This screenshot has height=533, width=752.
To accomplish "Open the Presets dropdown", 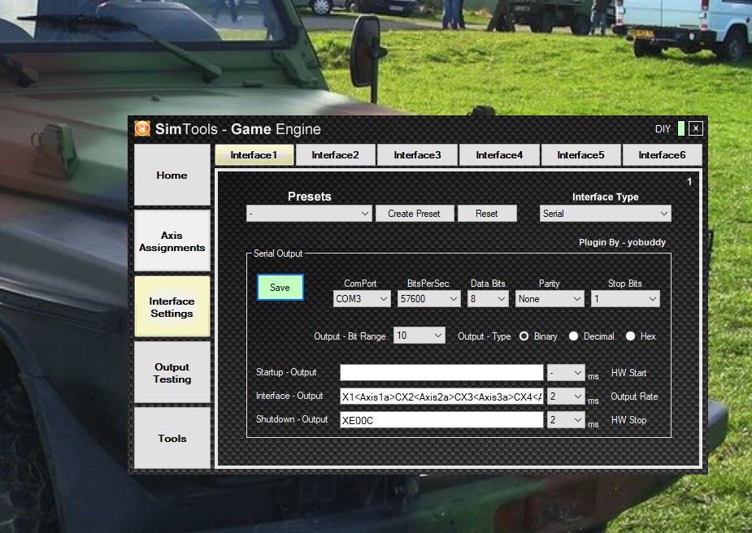I will (x=310, y=214).
